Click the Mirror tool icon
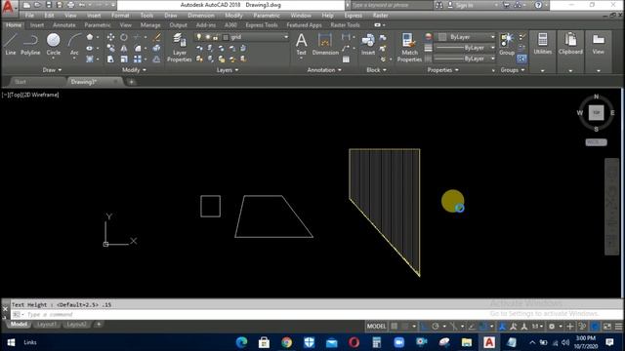The image size is (625, 351). click(x=124, y=48)
